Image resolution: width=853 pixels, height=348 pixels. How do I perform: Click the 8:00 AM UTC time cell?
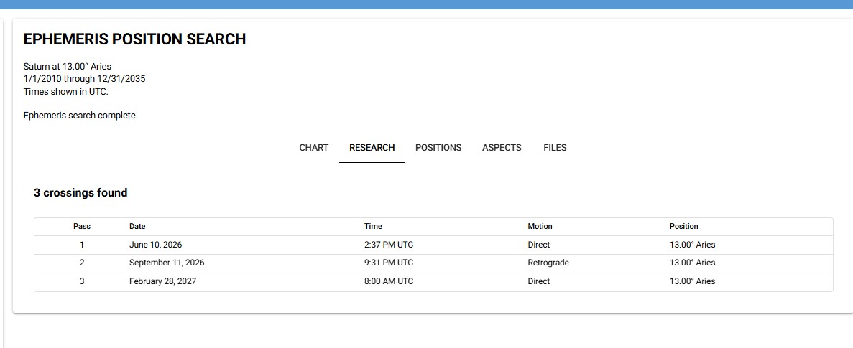click(389, 281)
